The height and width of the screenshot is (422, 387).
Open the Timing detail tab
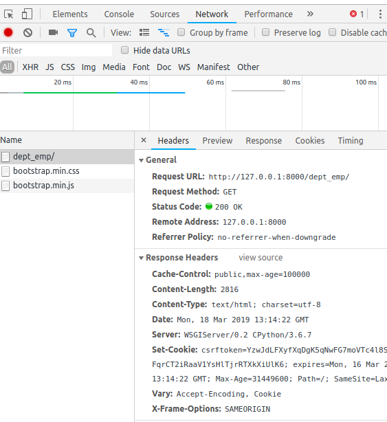pyautogui.click(x=351, y=140)
